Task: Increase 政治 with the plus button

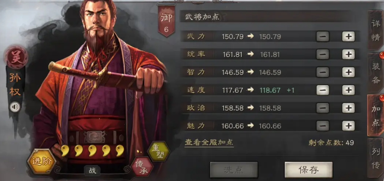Action: tap(348, 108)
